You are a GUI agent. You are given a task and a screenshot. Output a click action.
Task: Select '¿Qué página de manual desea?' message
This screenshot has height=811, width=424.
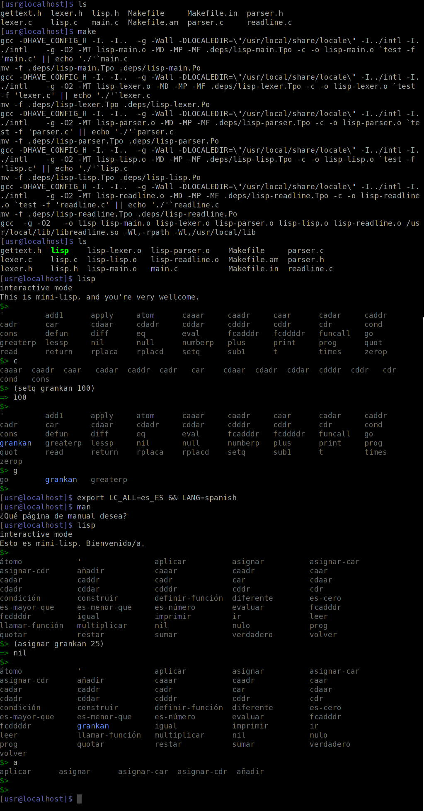pyautogui.click(x=63, y=516)
